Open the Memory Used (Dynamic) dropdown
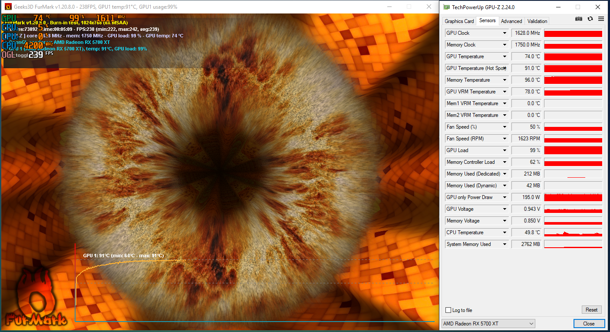The width and height of the screenshot is (610, 332). [x=504, y=186]
